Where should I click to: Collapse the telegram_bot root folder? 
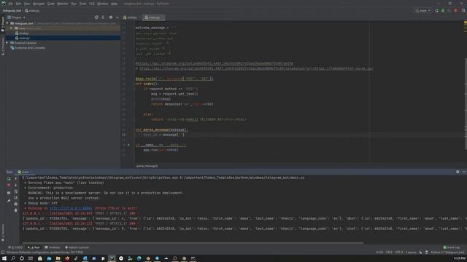point(8,23)
